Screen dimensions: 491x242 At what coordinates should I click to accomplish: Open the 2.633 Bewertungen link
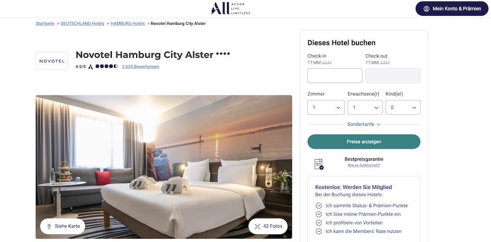tap(140, 66)
